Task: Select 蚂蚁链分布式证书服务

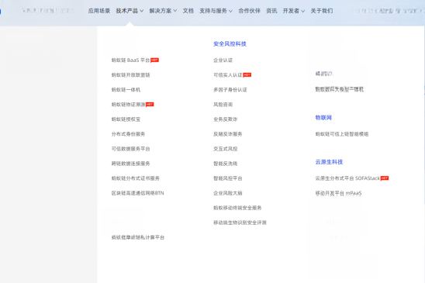Action: (x=136, y=178)
